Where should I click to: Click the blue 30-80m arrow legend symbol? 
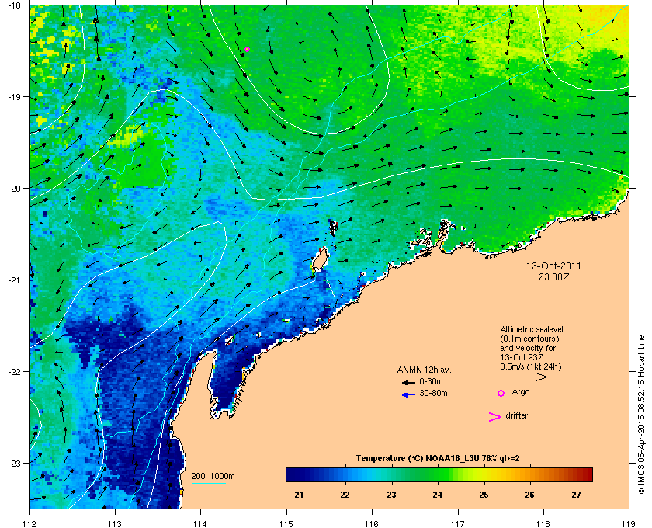tap(408, 395)
